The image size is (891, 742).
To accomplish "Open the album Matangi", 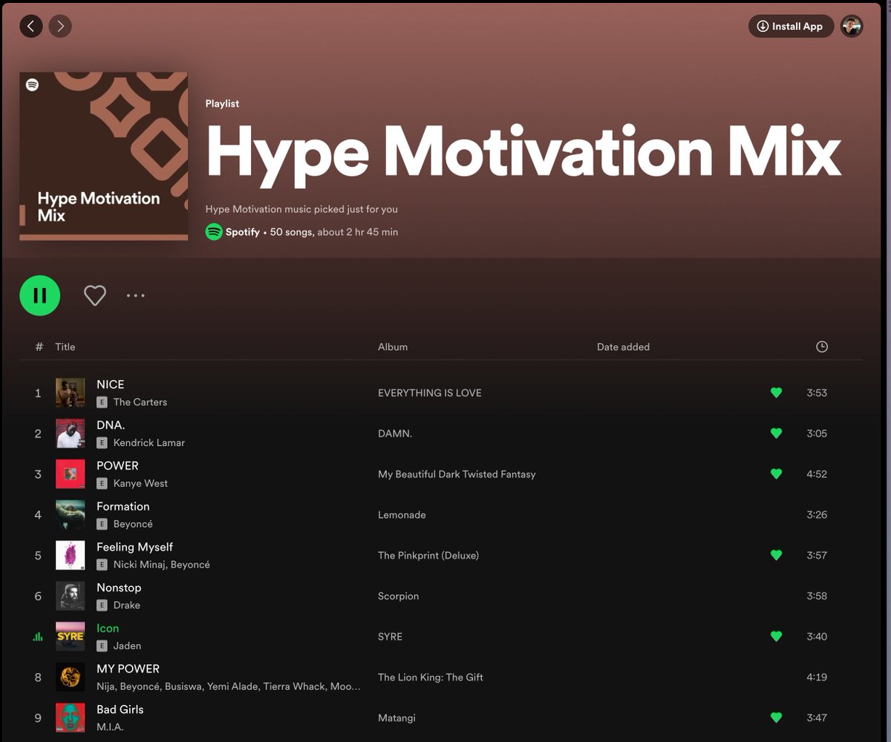I will tap(396, 718).
